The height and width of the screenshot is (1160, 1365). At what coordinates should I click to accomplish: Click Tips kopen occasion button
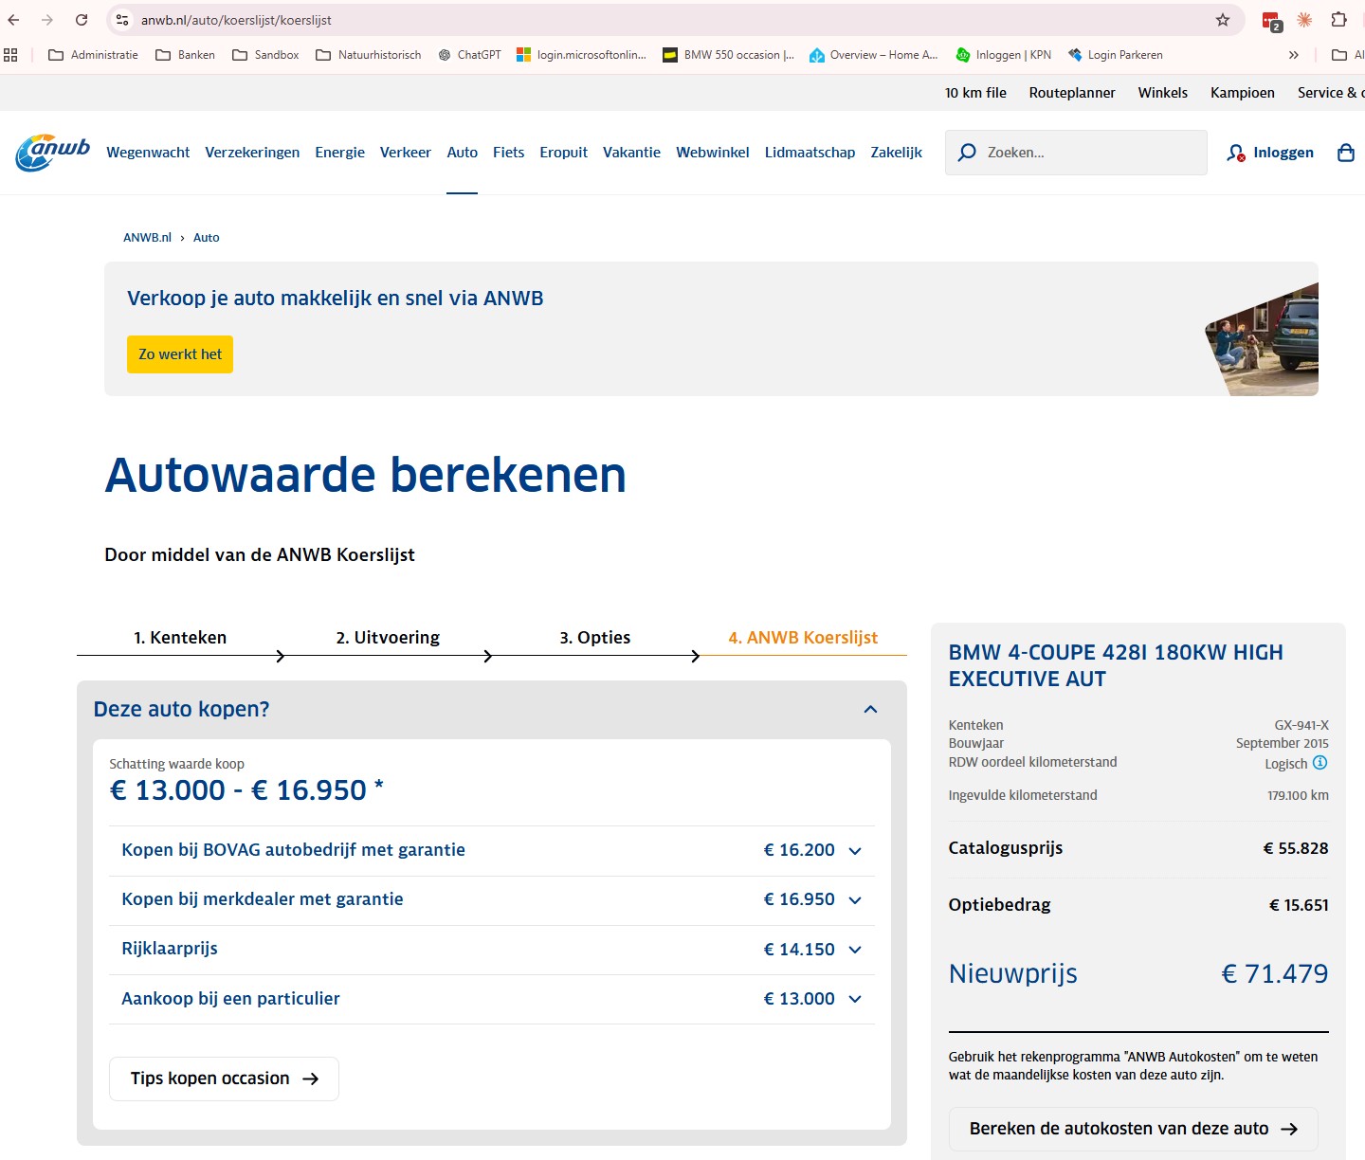[x=224, y=1078]
